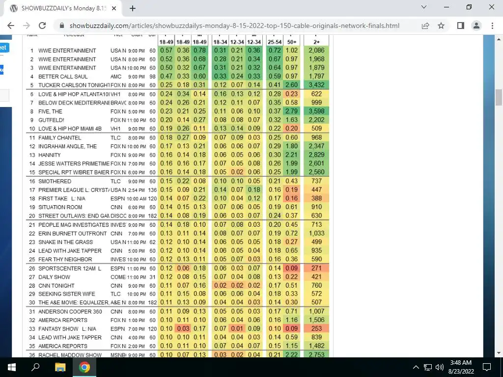Screen dimensions: 503x377
Task: Click the DAILY SHOW telecast name
Action: click(x=54, y=277)
